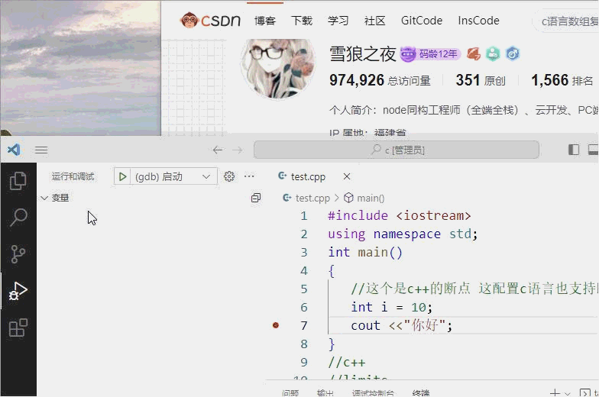Open the Explorer view in the activity bar

click(18, 180)
